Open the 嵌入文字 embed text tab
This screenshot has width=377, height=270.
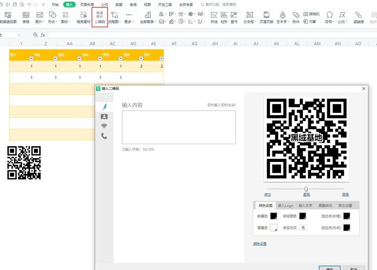tap(306, 206)
